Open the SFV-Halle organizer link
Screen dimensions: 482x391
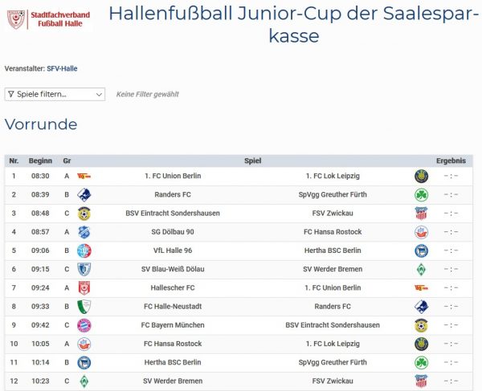coord(63,69)
